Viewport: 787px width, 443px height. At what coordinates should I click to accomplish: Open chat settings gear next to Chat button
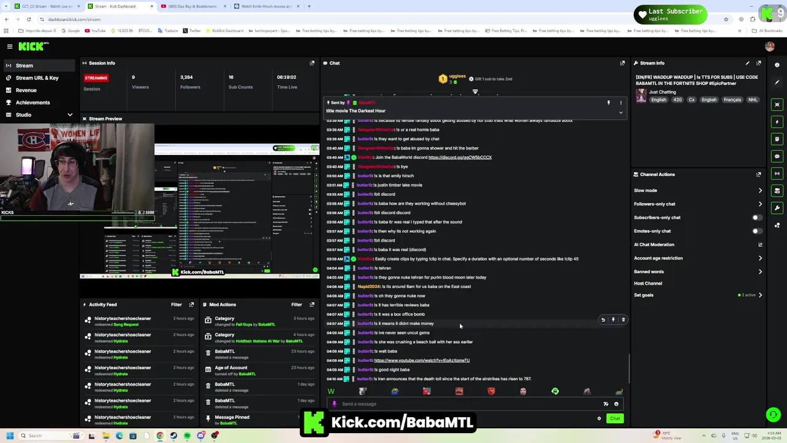tap(599, 418)
